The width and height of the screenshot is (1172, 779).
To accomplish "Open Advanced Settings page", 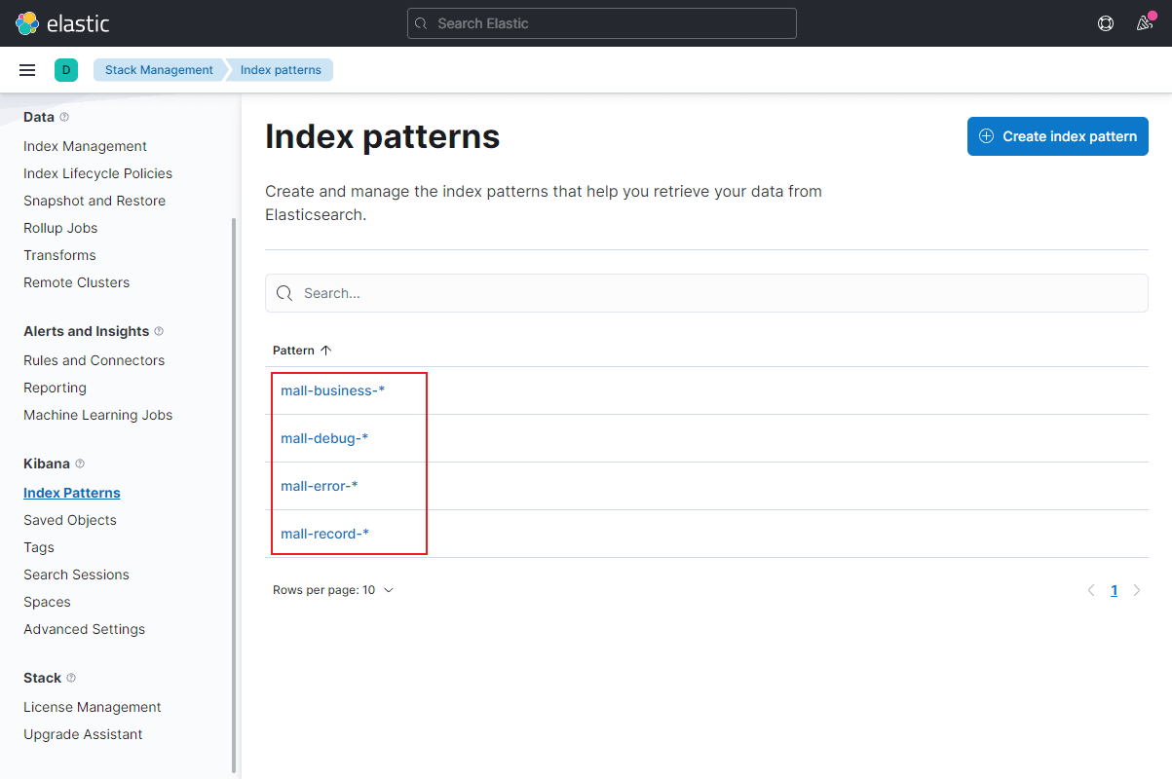I will tap(84, 629).
